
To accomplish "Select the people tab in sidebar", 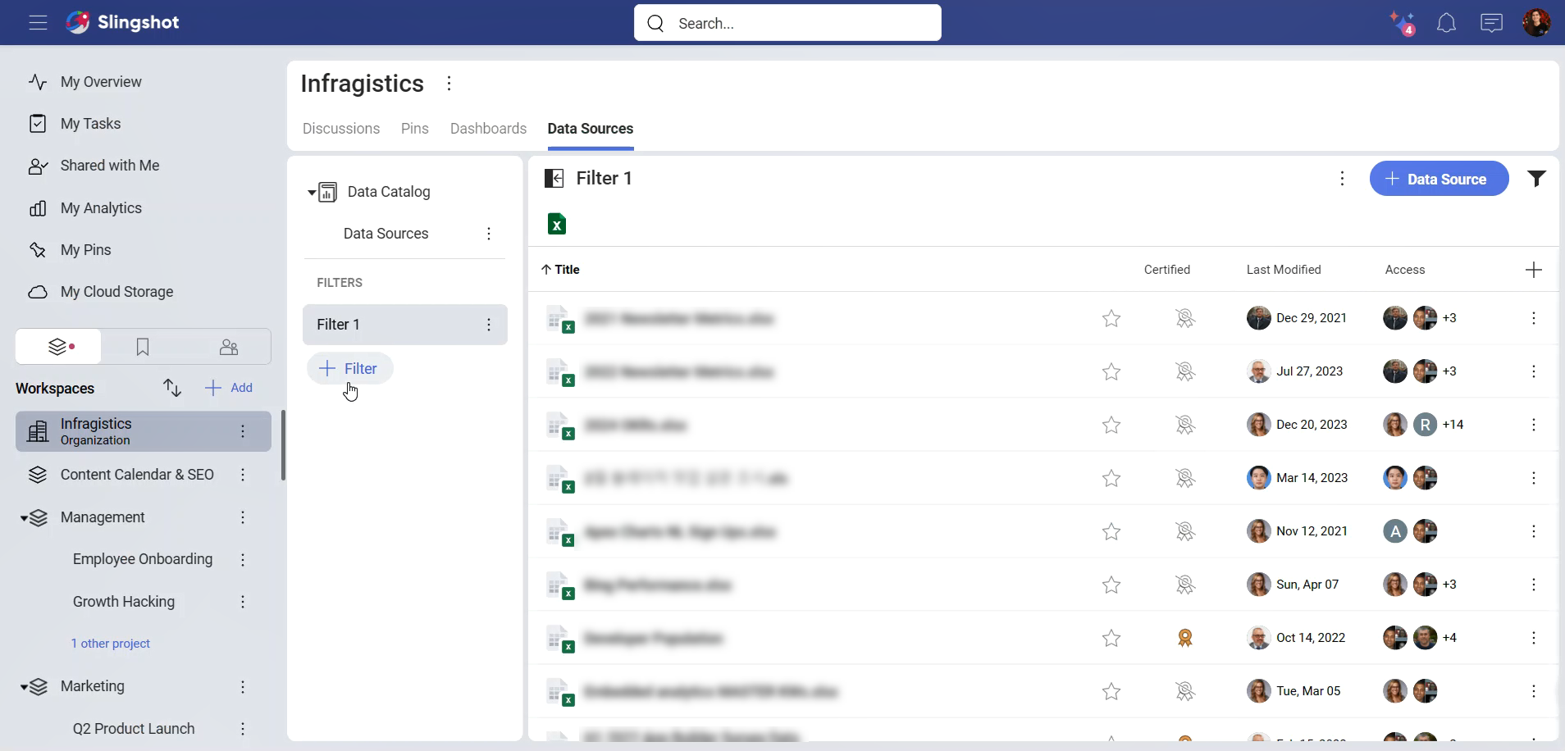I will (x=229, y=347).
